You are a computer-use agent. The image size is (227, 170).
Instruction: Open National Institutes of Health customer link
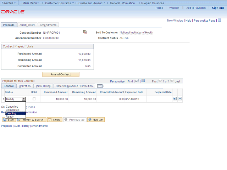(x=136, y=33)
